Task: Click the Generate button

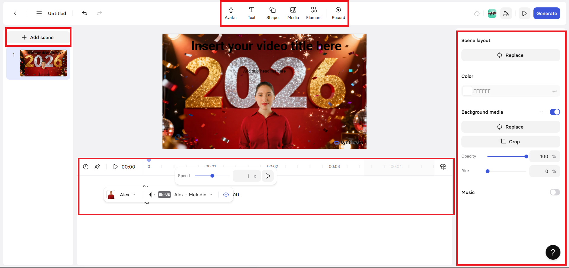Action: 546,13
